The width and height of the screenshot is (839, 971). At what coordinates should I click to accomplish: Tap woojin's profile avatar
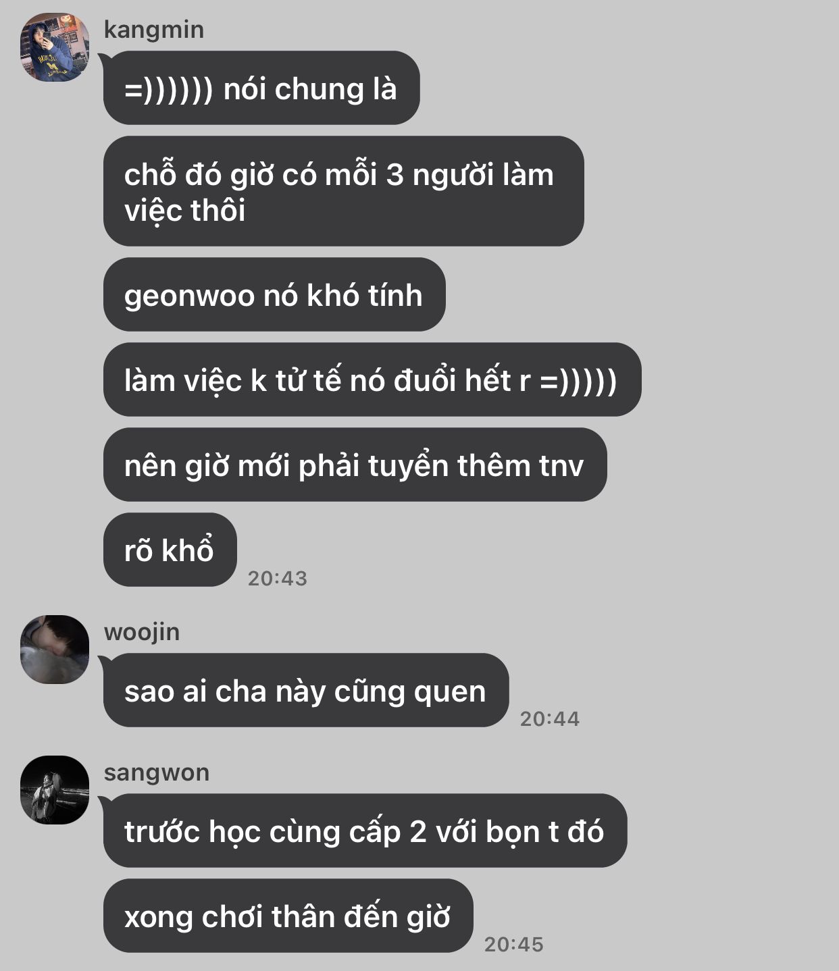55,649
